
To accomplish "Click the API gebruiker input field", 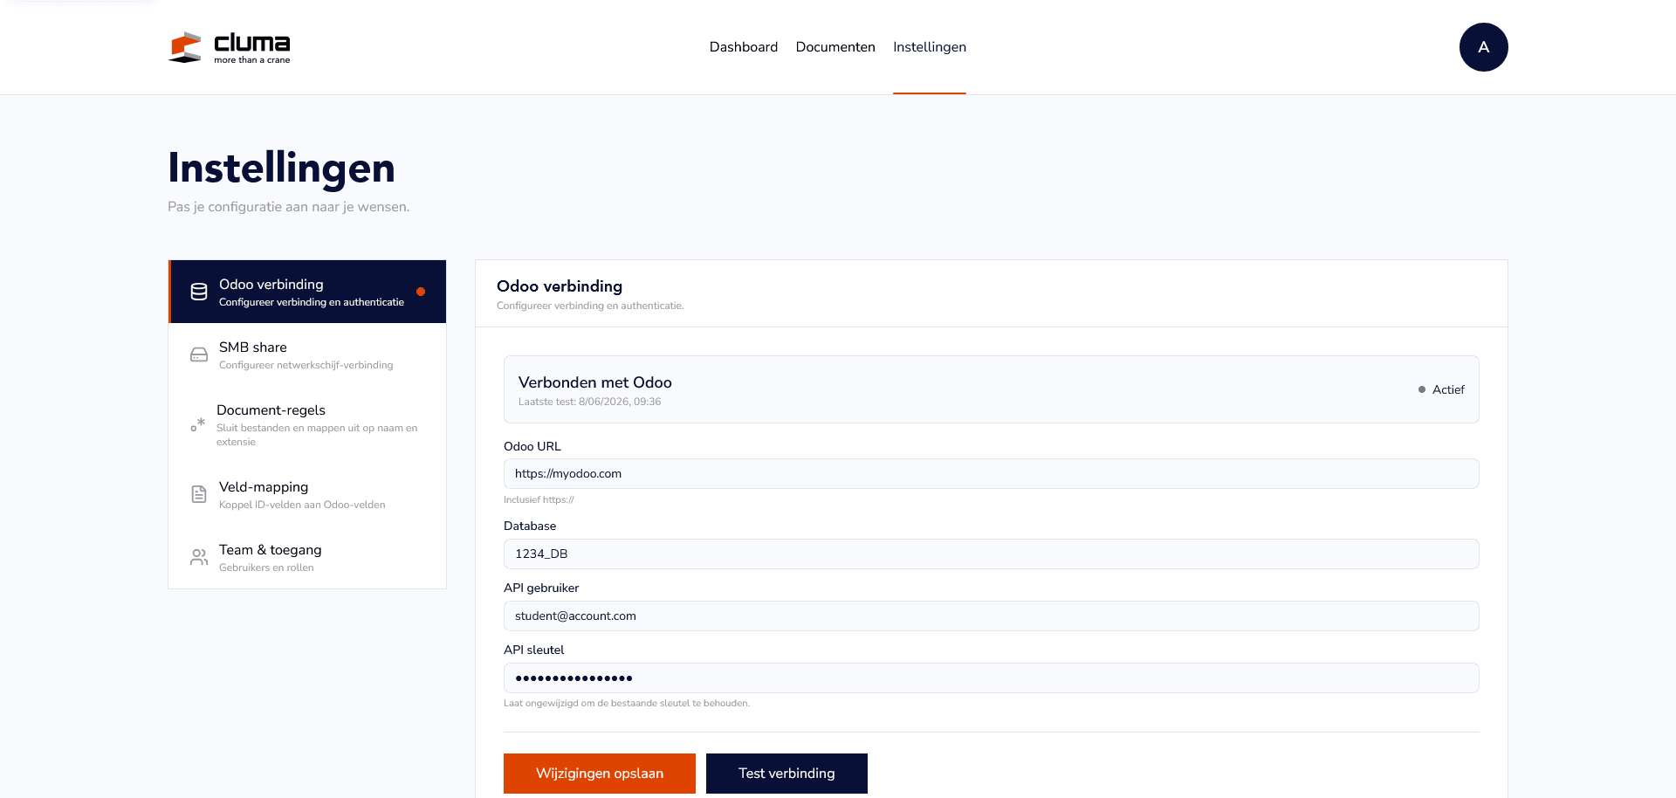I will pyautogui.click(x=992, y=616).
